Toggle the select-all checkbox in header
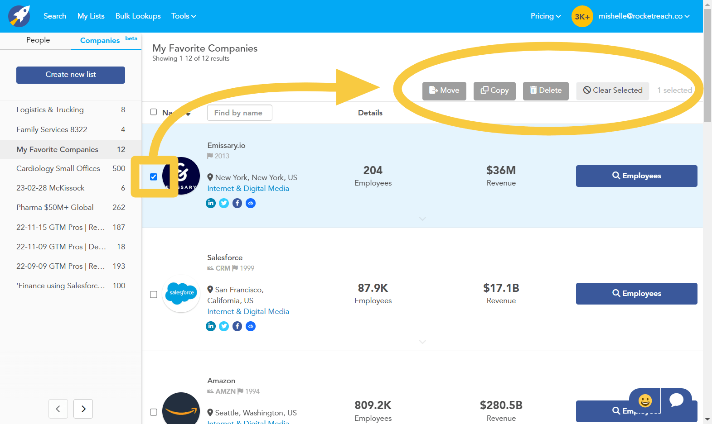The height and width of the screenshot is (424, 712). point(154,112)
